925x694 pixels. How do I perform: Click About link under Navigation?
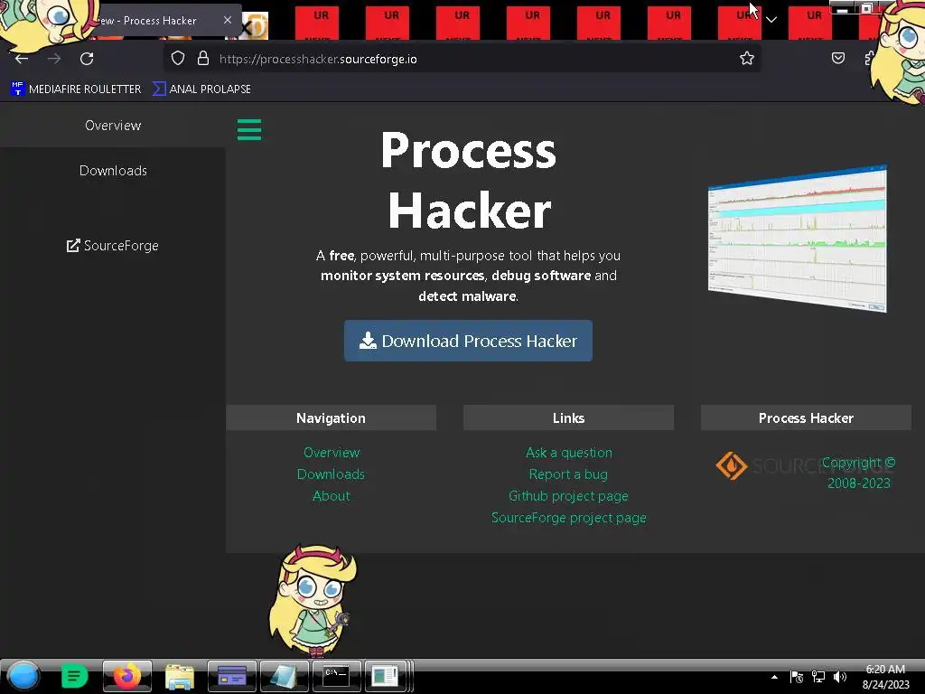331,496
